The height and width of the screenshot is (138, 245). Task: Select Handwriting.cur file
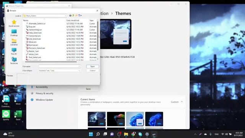click(x=34, y=30)
